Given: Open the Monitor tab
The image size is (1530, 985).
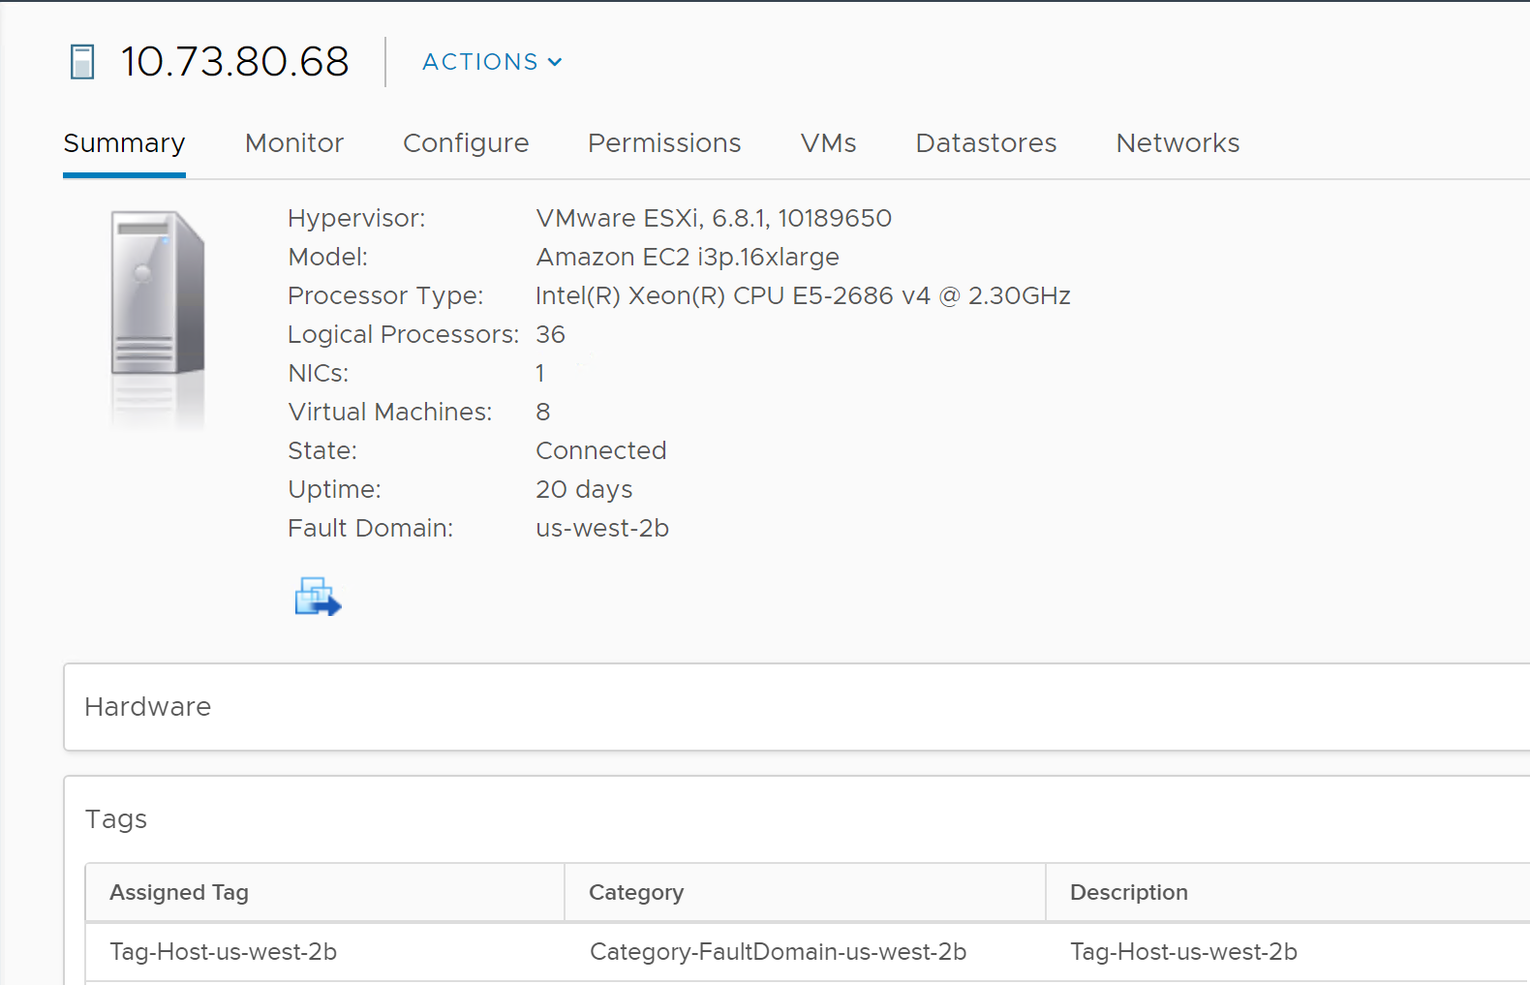Looking at the screenshot, I should [x=294, y=143].
